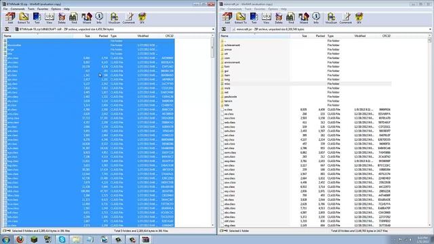This screenshot has height=244, width=434.
Task: Select terrain folder in minecraft.jar window
Action: pyautogui.click(x=228, y=101)
